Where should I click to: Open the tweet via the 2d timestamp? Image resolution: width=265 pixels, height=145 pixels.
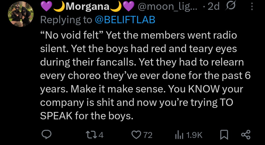pyautogui.click(x=214, y=6)
